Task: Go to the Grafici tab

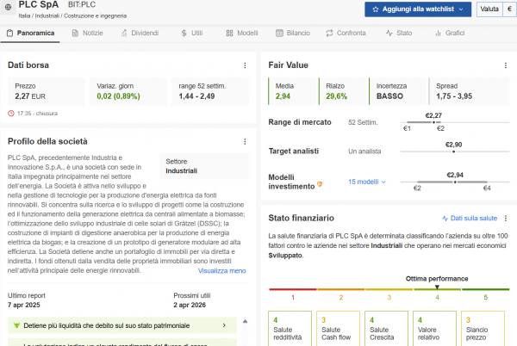Action: click(x=450, y=33)
